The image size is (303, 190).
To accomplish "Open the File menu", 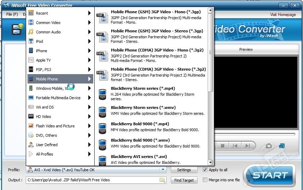I will (x=12, y=14).
